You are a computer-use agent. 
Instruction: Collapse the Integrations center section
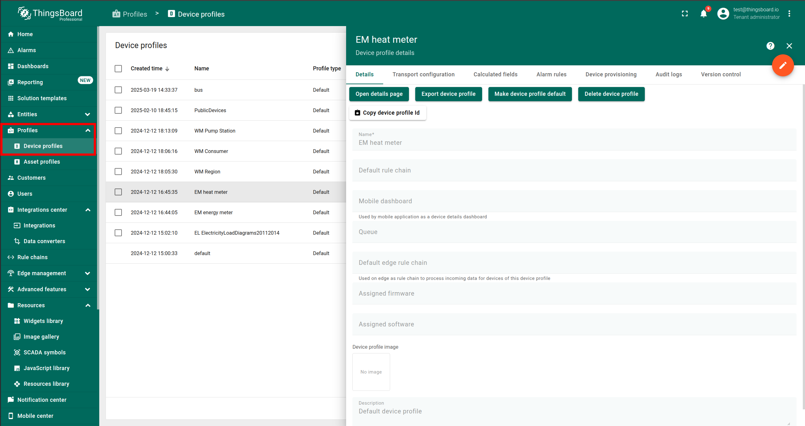pyautogui.click(x=88, y=210)
